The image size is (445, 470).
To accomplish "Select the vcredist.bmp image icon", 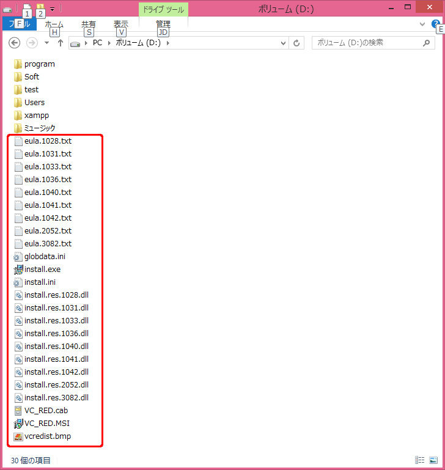I will pos(18,436).
